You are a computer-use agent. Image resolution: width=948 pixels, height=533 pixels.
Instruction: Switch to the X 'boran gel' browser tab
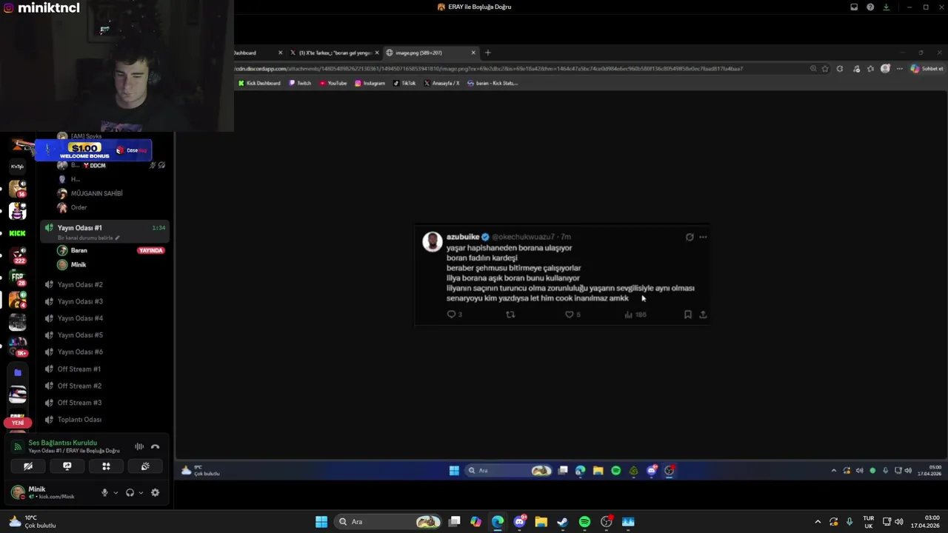[334, 53]
